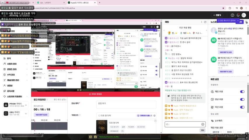Open the browser extensions puzzle icon
Image resolution: width=249 pixels, height=140 pixels.
click(x=230, y=8)
